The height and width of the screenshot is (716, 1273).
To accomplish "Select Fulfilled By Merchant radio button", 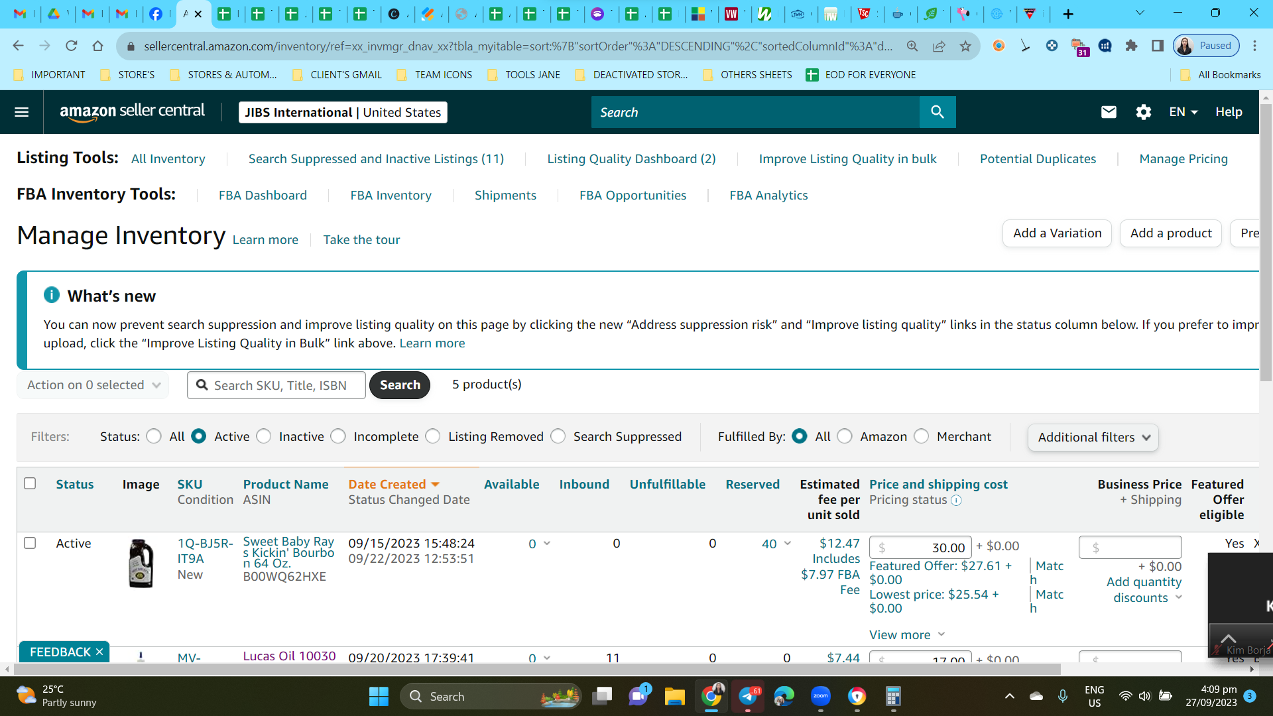I will tap(922, 436).
